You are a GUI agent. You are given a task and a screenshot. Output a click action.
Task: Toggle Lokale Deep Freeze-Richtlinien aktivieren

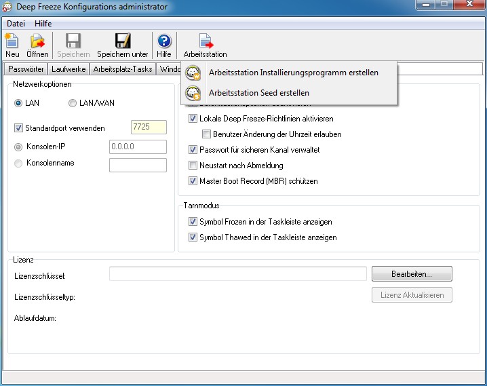click(x=193, y=118)
